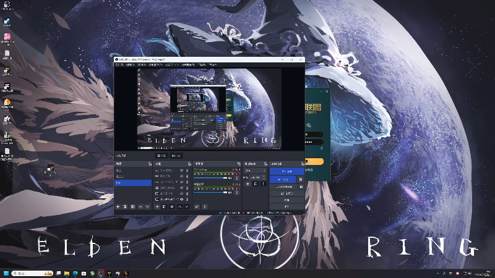
Task: Toggle visibility eye of the last source
Action: (x=182, y=200)
